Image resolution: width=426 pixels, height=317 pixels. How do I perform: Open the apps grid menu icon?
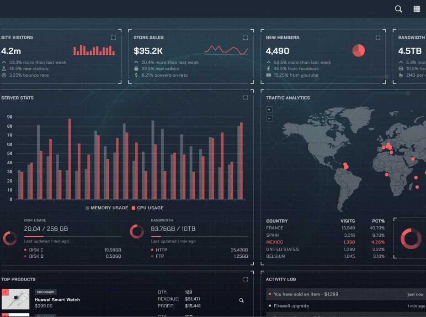pos(416,9)
